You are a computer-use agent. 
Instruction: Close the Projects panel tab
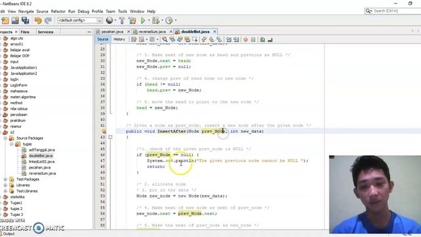pyautogui.click(x=16, y=32)
